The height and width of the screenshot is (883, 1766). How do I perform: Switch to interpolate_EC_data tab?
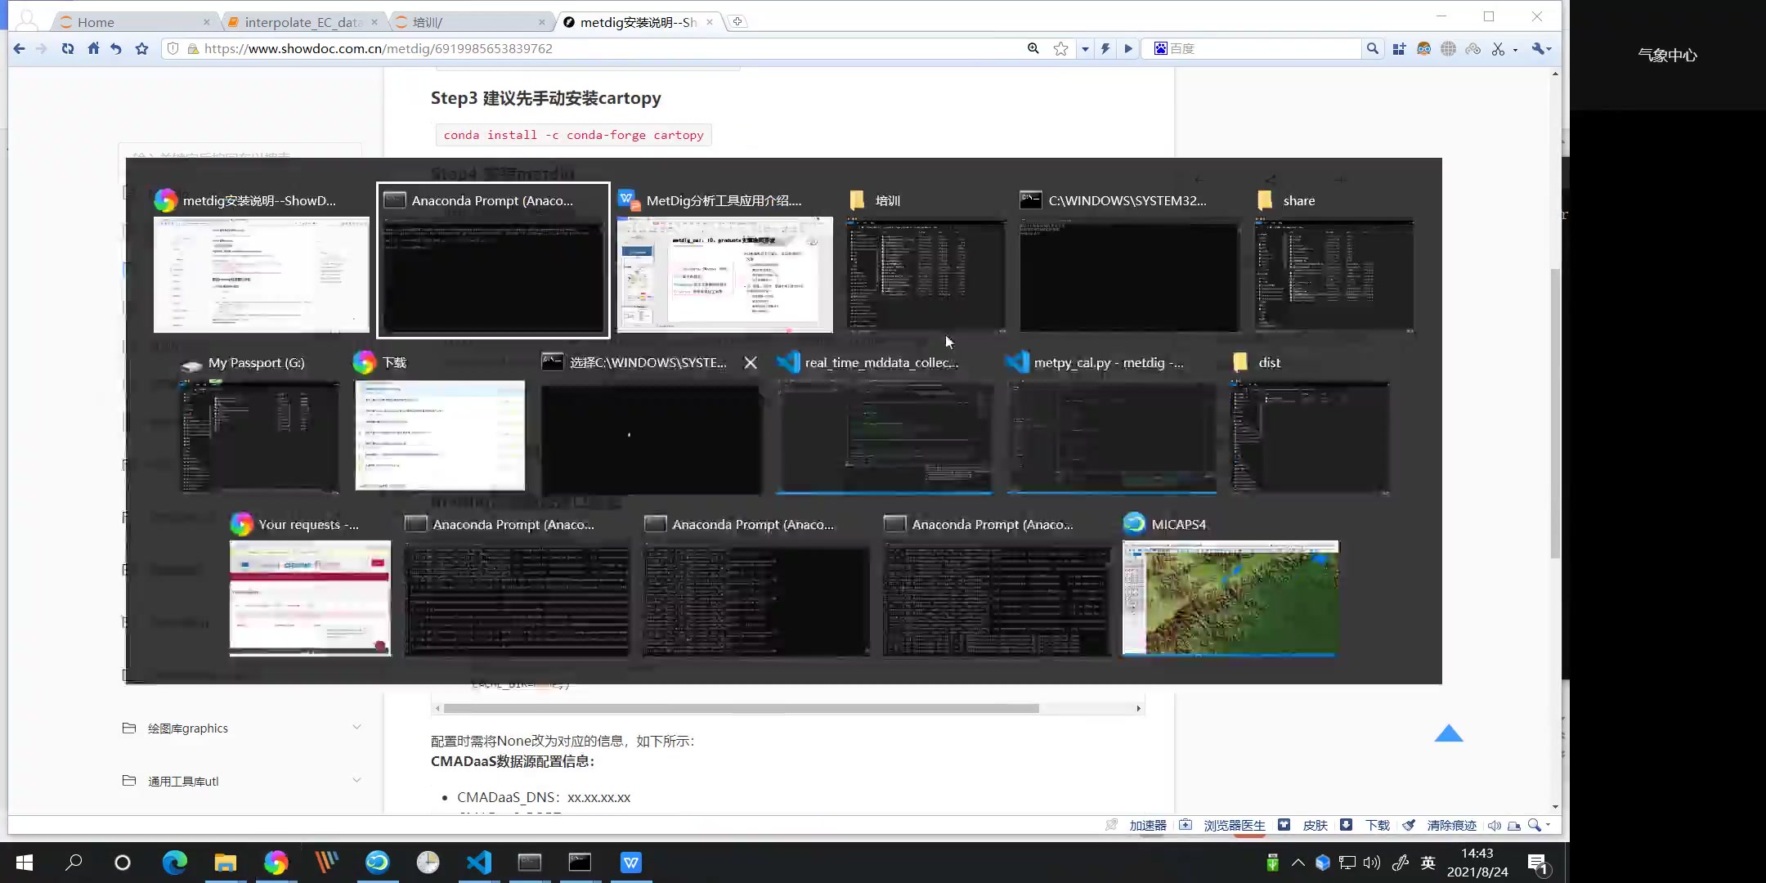303,22
